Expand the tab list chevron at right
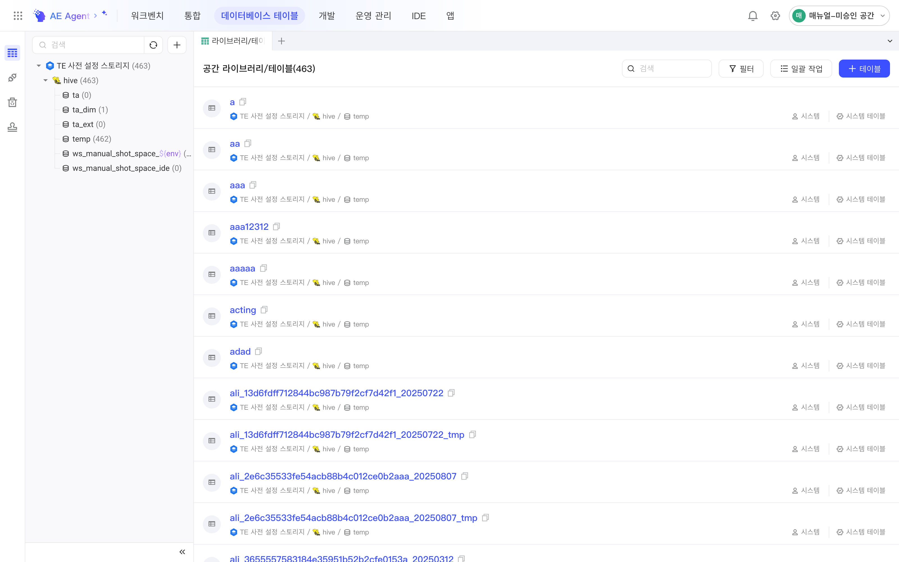899x562 pixels. pos(890,41)
